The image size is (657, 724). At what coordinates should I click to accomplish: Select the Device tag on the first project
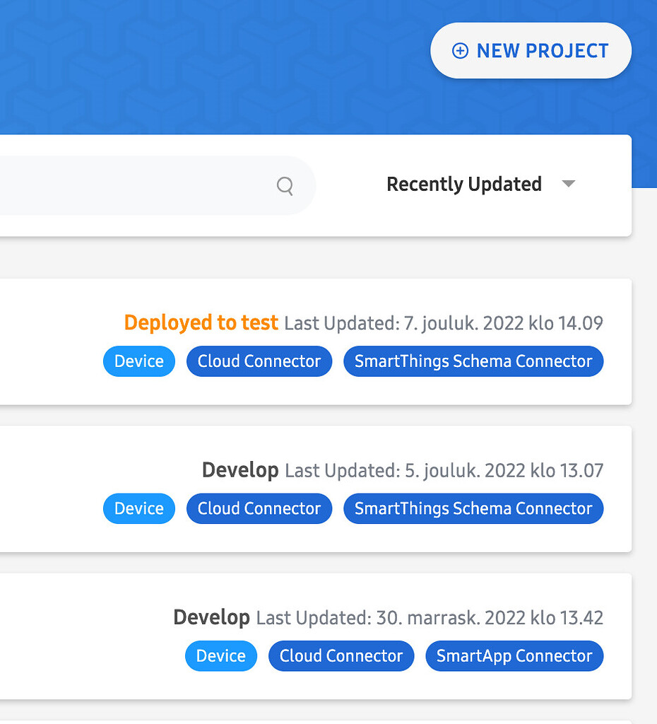[x=138, y=361]
